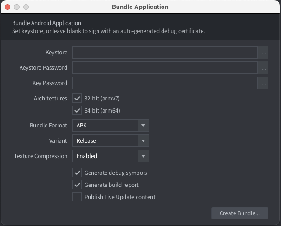Select the Key Password text field
281x226 pixels.
point(165,83)
